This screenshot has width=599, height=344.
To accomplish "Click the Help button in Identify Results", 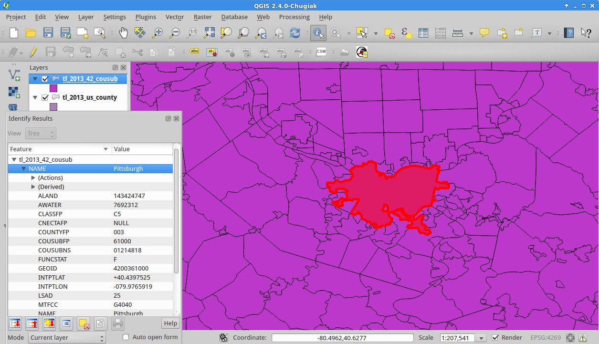I will pyautogui.click(x=170, y=323).
